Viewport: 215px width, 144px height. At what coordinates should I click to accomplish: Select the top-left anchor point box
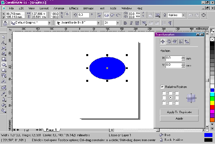pos(164,93)
